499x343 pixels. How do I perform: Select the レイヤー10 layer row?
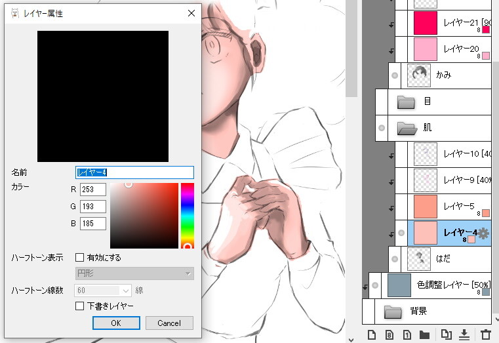[x=449, y=154]
